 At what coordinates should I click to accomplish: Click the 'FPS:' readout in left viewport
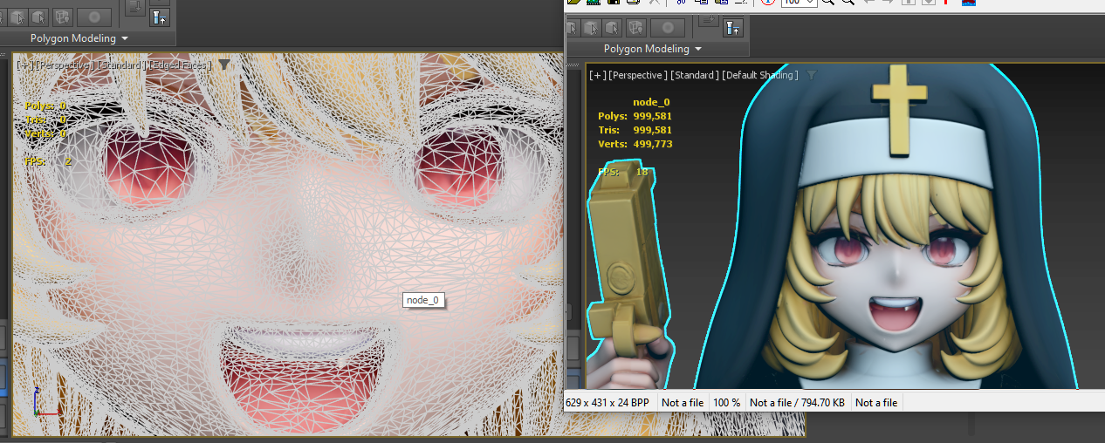48,161
